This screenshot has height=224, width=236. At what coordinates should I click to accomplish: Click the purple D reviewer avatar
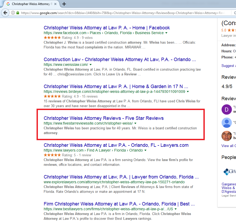coord(226,109)
